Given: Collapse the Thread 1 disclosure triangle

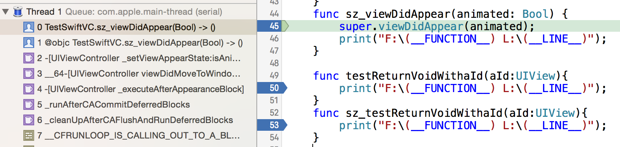Looking at the screenshot, I should [x=5, y=12].
